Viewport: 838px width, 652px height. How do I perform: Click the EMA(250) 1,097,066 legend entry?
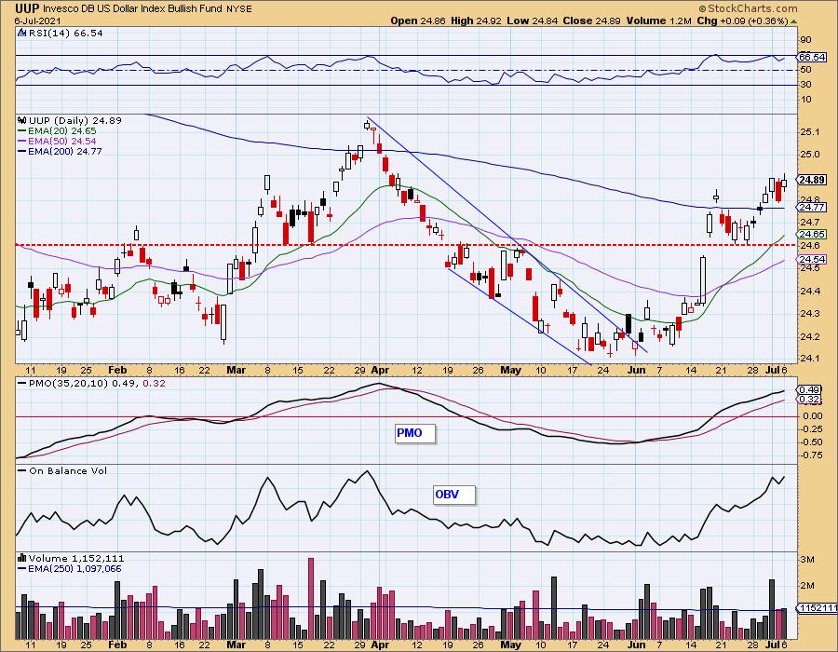(x=74, y=568)
